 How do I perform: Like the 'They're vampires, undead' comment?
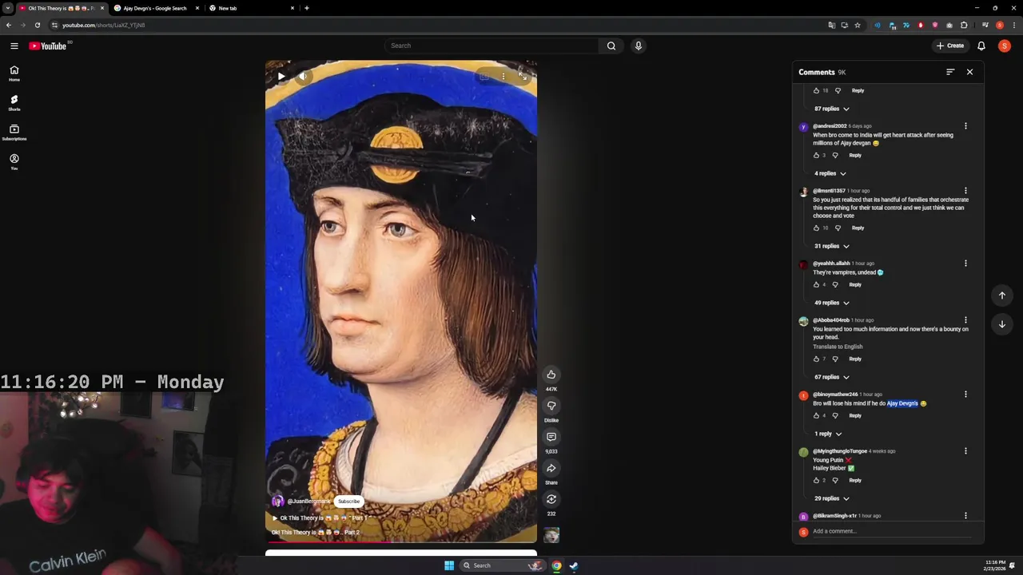(816, 284)
